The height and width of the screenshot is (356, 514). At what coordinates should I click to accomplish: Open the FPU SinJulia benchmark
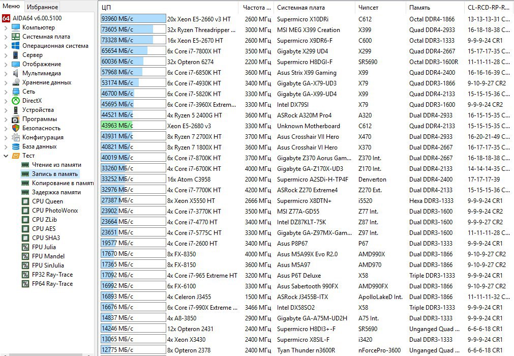click(48, 265)
